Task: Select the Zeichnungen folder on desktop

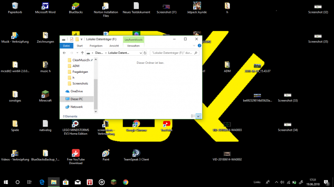Action: pyautogui.click(x=45, y=38)
